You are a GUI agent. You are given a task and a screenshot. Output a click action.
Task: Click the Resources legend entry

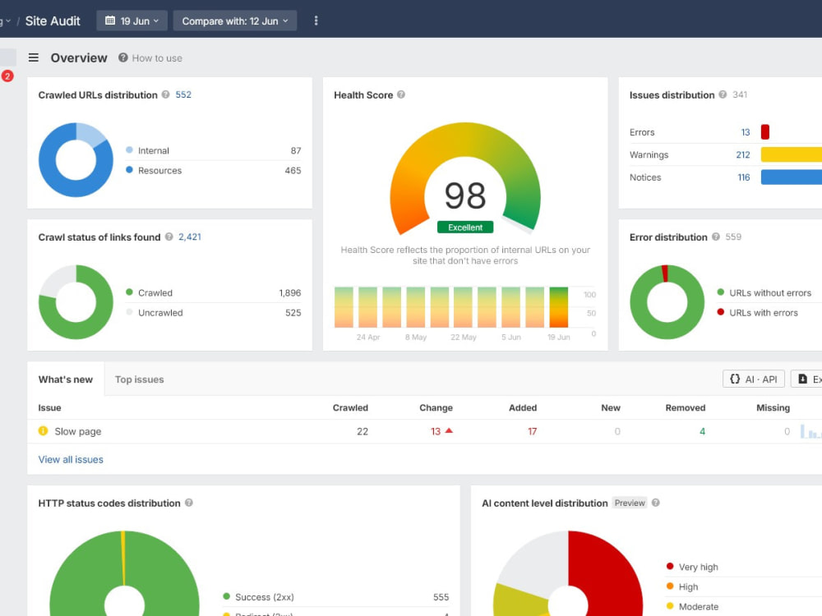pos(159,170)
